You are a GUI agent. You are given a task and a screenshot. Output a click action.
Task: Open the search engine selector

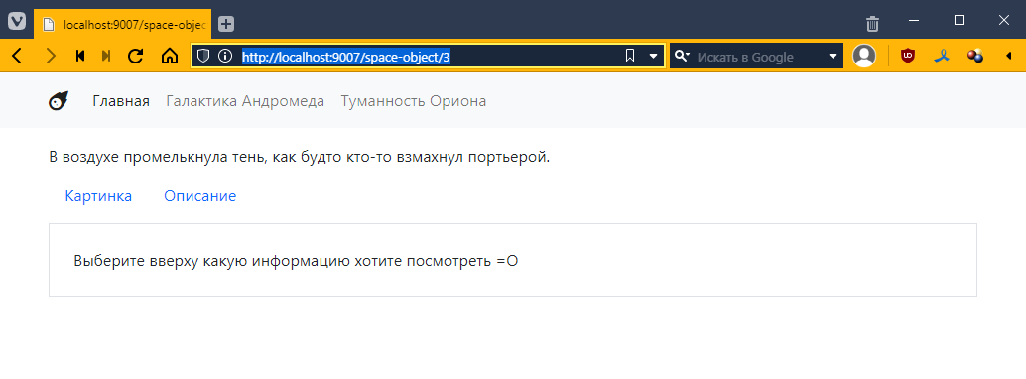click(681, 56)
